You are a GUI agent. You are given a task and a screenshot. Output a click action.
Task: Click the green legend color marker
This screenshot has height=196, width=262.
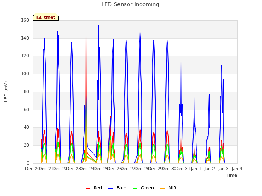point(135,189)
